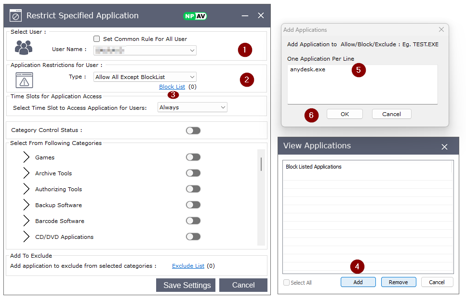The height and width of the screenshot is (301, 466).
Task: Check the Select All checkbox
Action: pyautogui.click(x=287, y=283)
